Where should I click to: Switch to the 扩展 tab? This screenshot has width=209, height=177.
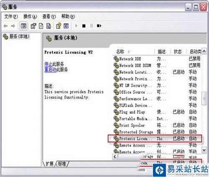[x=50, y=164]
